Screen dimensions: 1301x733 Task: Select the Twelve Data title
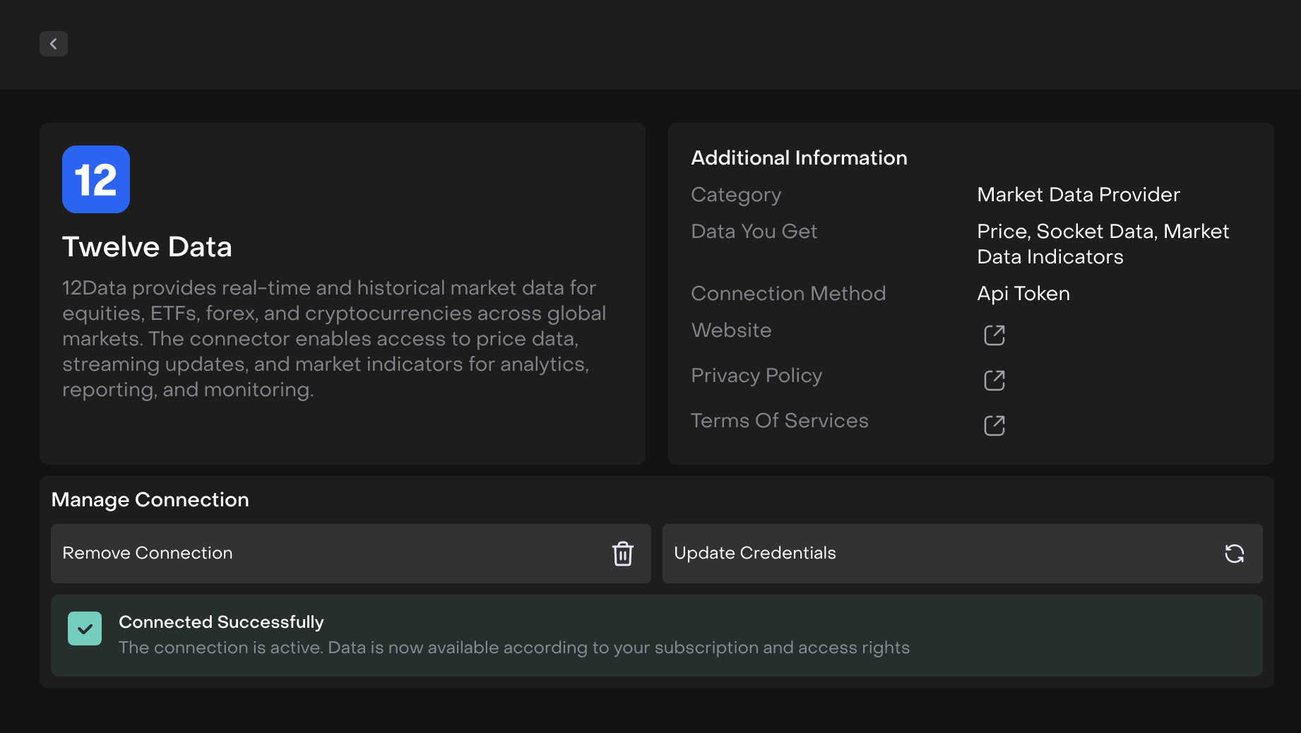[147, 247]
